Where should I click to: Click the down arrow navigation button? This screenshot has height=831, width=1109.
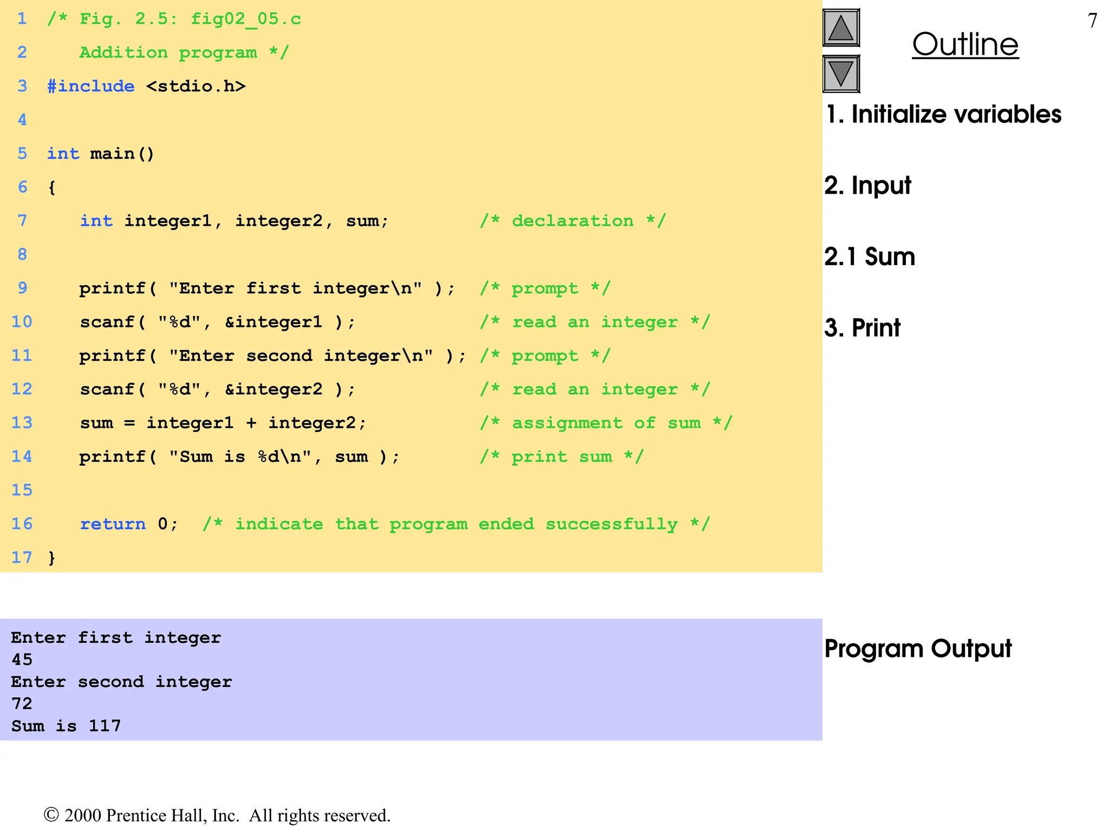(841, 74)
